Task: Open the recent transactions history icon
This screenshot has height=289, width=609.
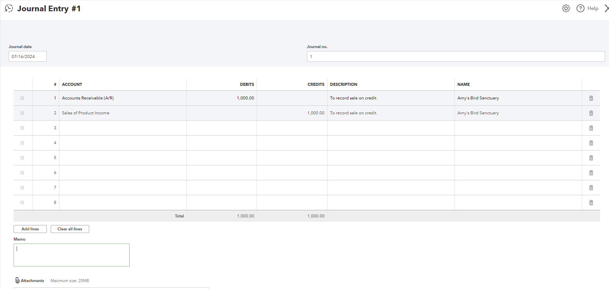Action: pyautogui.click(x=9, y=8)
